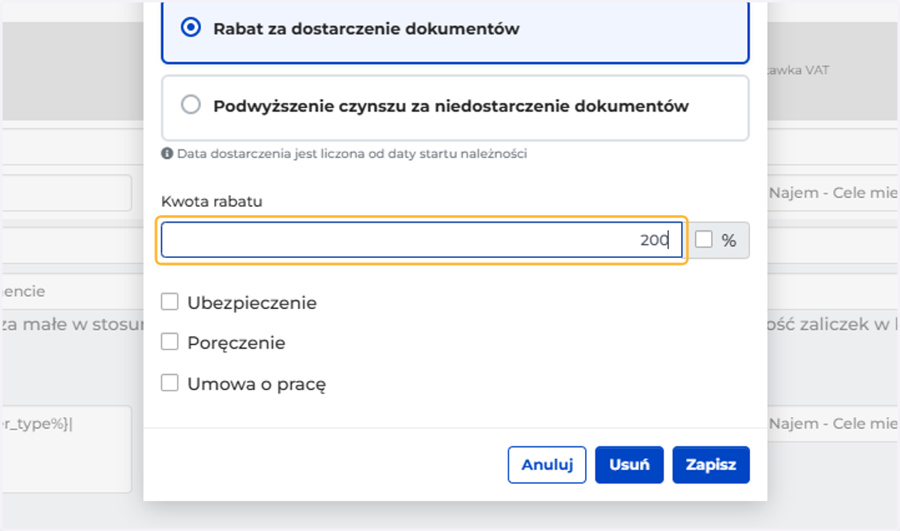The width and height of the screenshot is (900, 531).
Task: Select Rabat za dostarczenie dokumentów radio option
Action: pyautogui.click(x=191, y=28)
